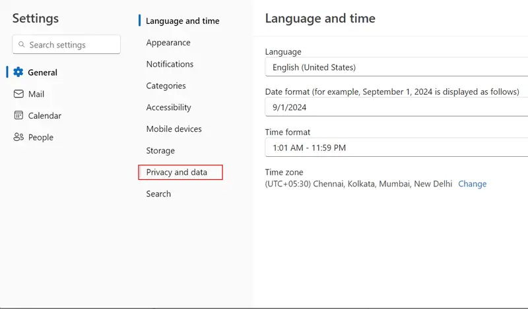Go to Notifications settings
The height and width of the screenshot is (309, 528).
click(170, 65)
